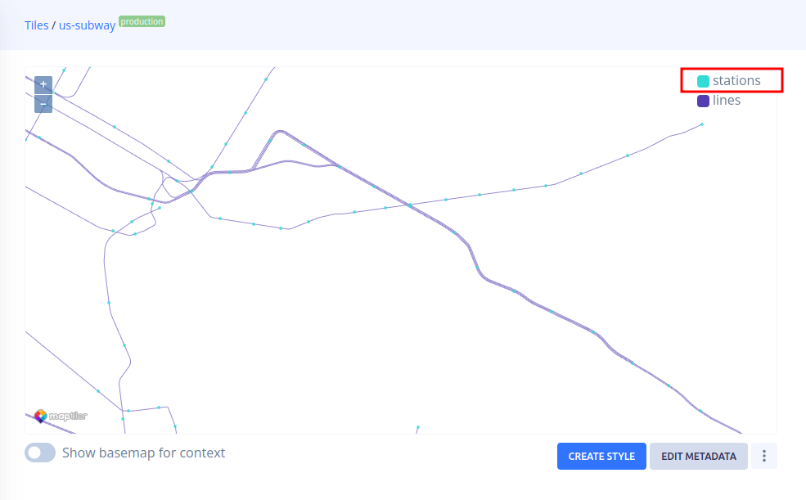This screenshot has width=806, height=500.
Task: Open the us-subway breadcrumb link
Action: tap(87, 25)
